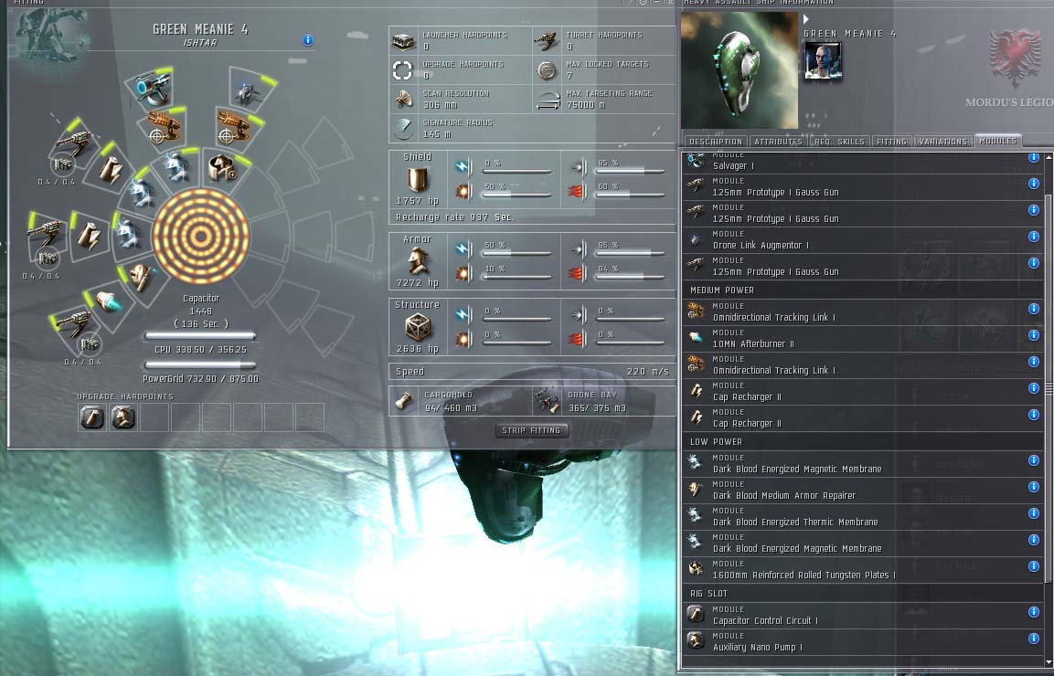The height and width of the screenshot is (676, 1054).
Task: Open ship info icon next to Ishtar
Action: pyautogui.click(x=308, y=40)
